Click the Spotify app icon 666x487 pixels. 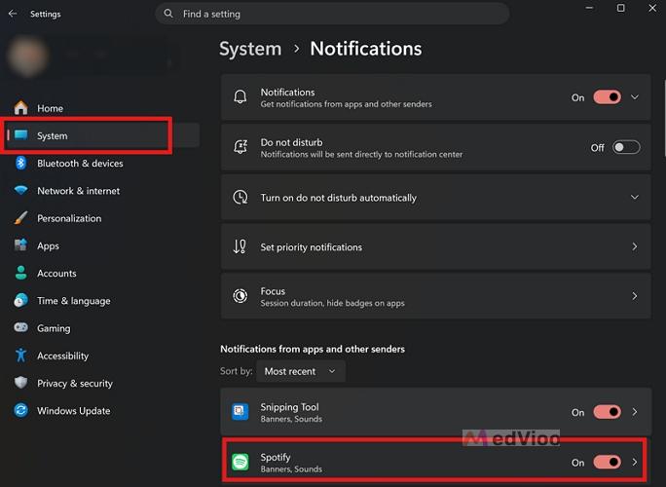pyautogui.click(x=240, y=462)
